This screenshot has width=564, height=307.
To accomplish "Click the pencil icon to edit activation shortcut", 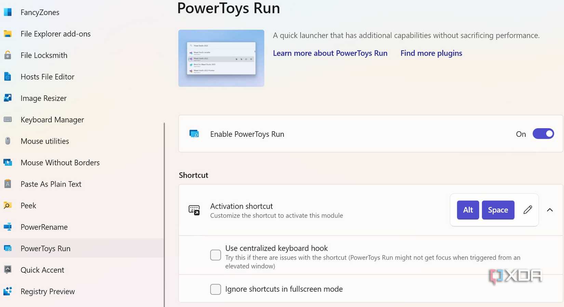I will [527, 210].
